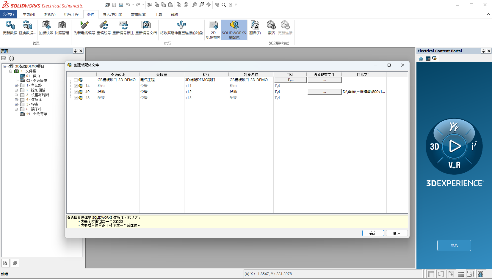The width and height of the screenshot is (492, 279).
Task: Click the 确定 button in dialog
Action: coord(373,233)
